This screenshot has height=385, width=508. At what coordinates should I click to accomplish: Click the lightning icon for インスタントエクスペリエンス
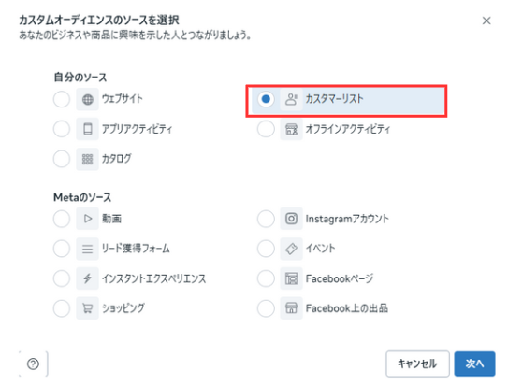(88, 278)
